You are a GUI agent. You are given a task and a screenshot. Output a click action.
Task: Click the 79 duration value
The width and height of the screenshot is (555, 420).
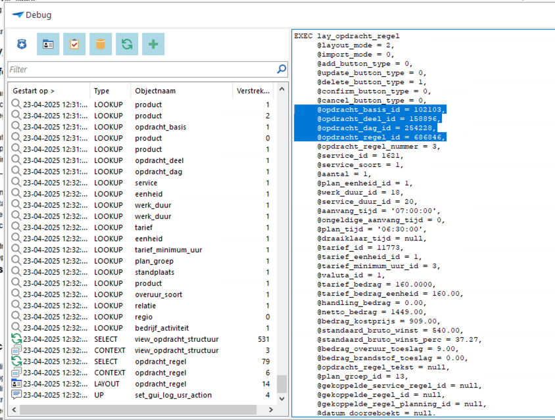click(x=266, y=362)
